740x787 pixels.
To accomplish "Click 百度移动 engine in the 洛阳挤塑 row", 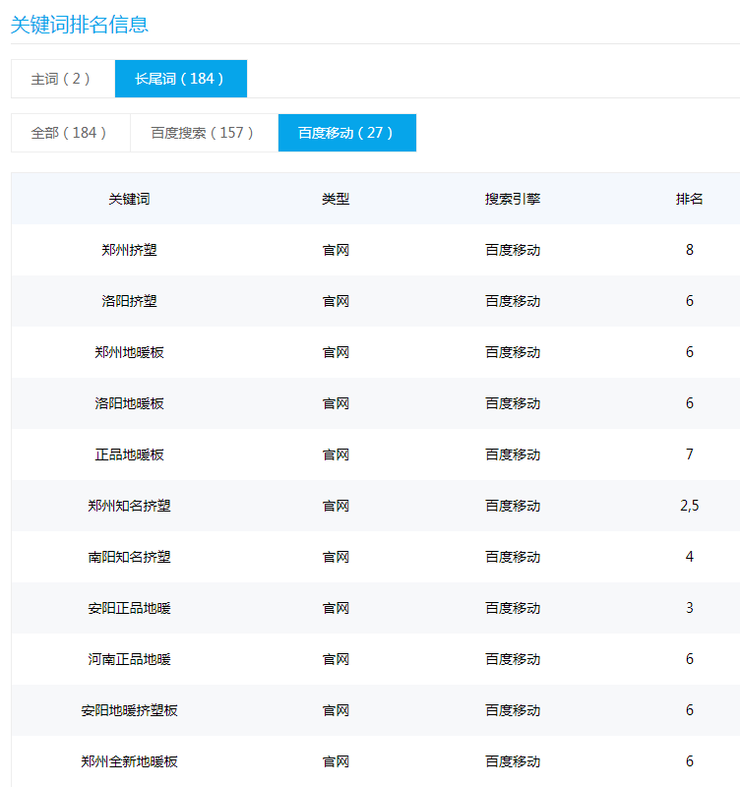I will coord(513,301).
